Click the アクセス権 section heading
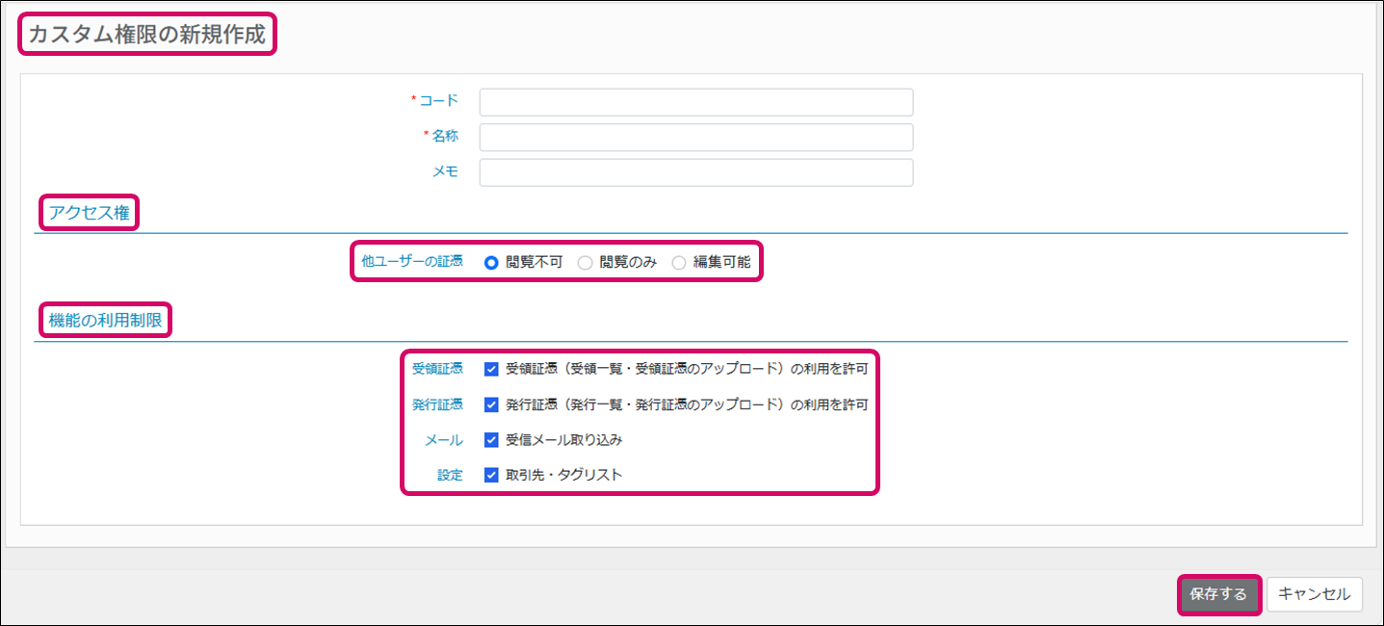The height and width of the screenshot is (626, 1384). [x=89, y=213]
